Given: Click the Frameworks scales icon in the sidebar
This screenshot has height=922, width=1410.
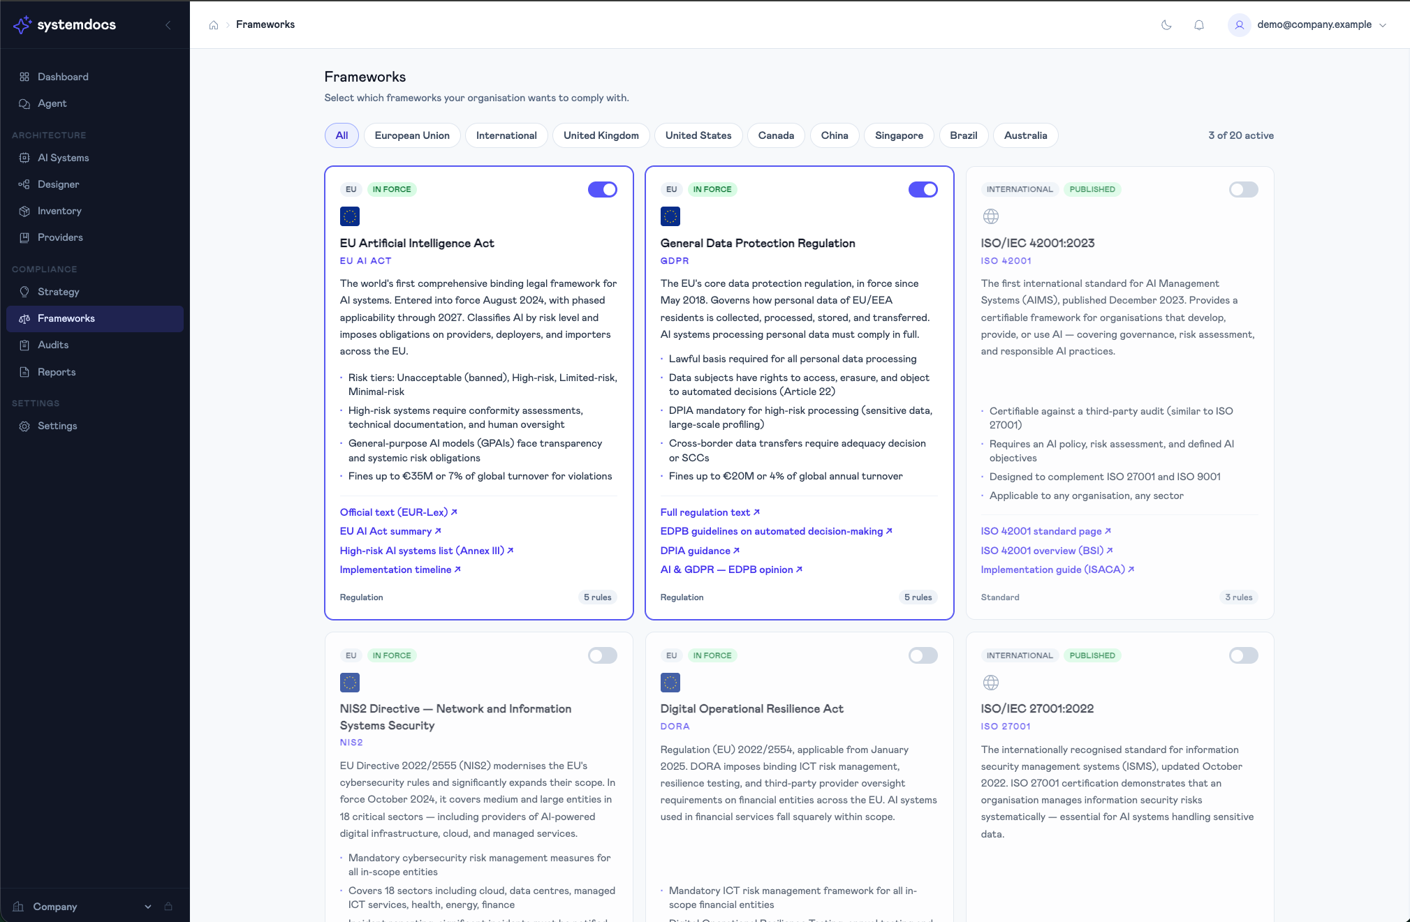Looking at the screenshot, I should (x=24, y=318).
